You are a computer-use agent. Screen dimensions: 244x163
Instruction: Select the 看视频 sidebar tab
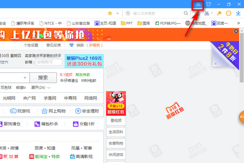coord(116,121)
